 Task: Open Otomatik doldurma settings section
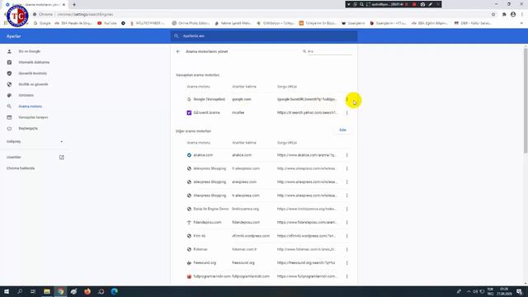(34, 63)
